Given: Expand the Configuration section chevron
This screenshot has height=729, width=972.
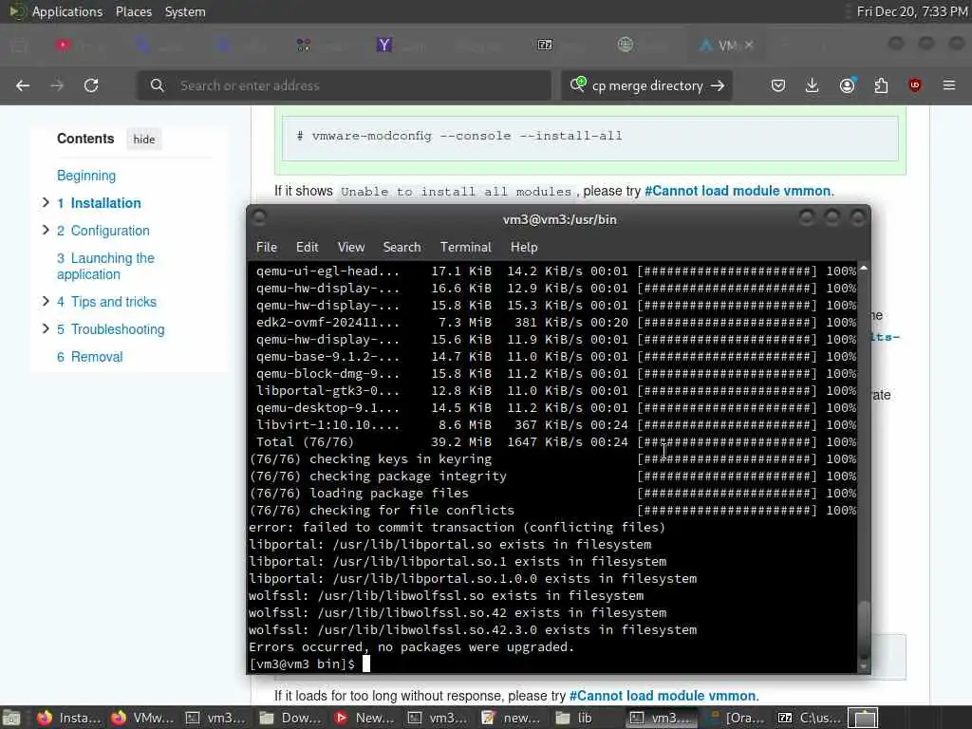Looking at the screenshot, I should 46,230.
